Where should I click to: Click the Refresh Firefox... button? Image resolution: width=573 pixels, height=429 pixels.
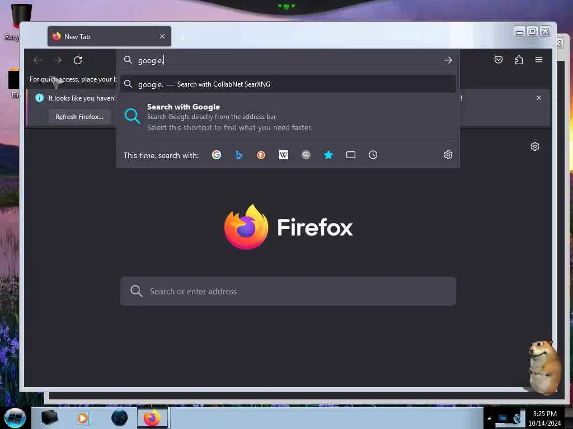(79, 117)
